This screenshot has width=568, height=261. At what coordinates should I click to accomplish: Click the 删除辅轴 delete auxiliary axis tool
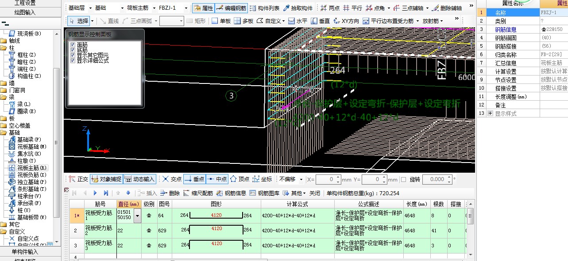click(447, 8)
